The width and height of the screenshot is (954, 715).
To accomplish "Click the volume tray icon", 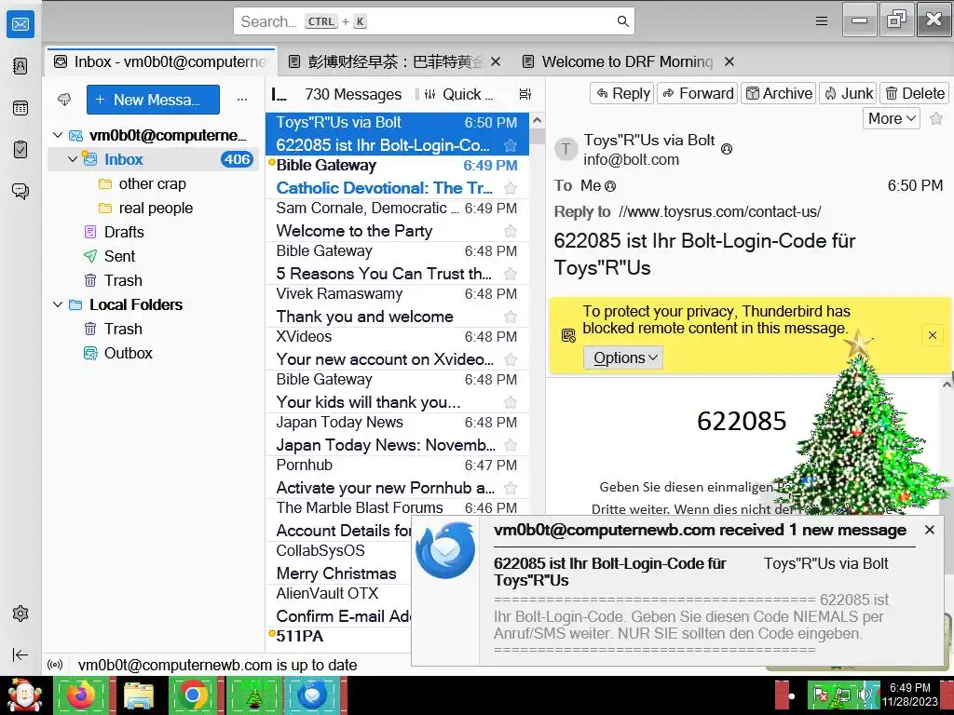I will click(x=865, y=695).
